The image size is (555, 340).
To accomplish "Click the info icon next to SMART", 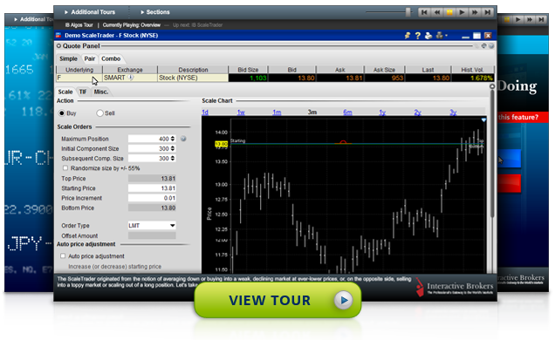I will (131, 78).
